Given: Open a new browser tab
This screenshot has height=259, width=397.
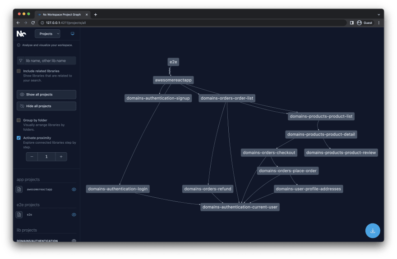Looking at the screenshot, I should [x=96, y=15].
